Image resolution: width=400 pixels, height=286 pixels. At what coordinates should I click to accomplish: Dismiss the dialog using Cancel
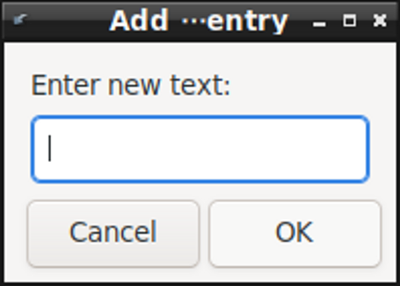[113, 234]
